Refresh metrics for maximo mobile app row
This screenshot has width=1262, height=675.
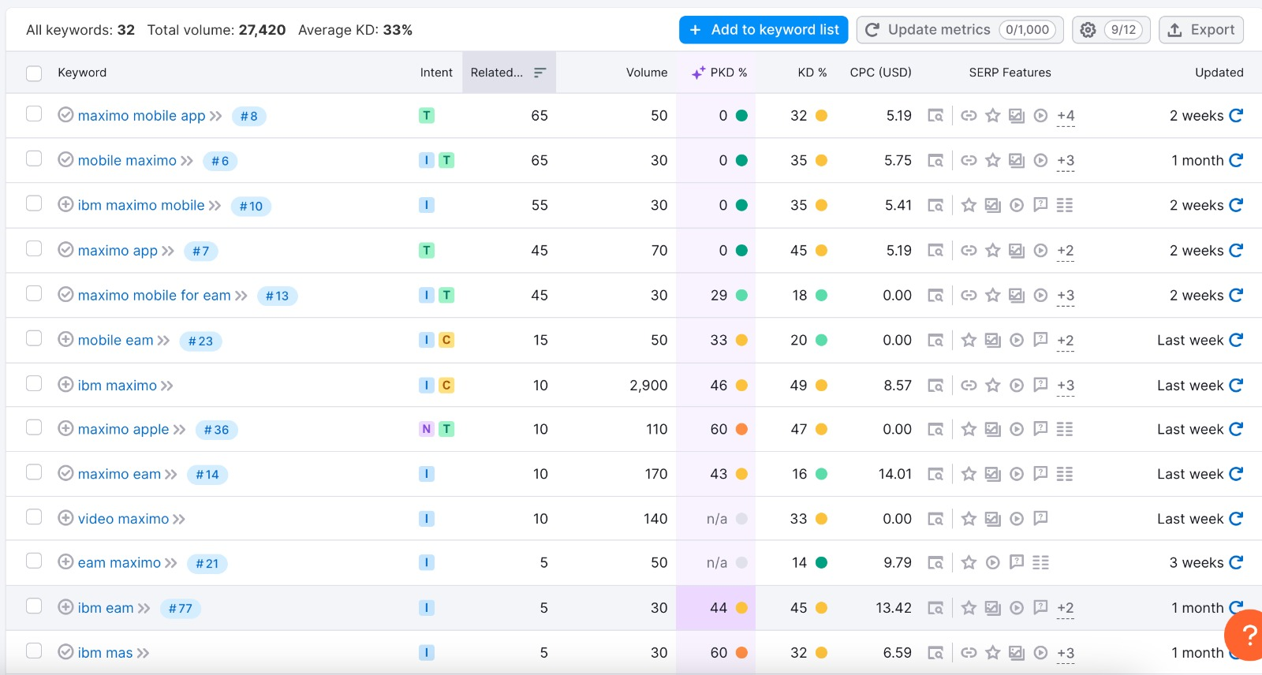(1236, 115)
